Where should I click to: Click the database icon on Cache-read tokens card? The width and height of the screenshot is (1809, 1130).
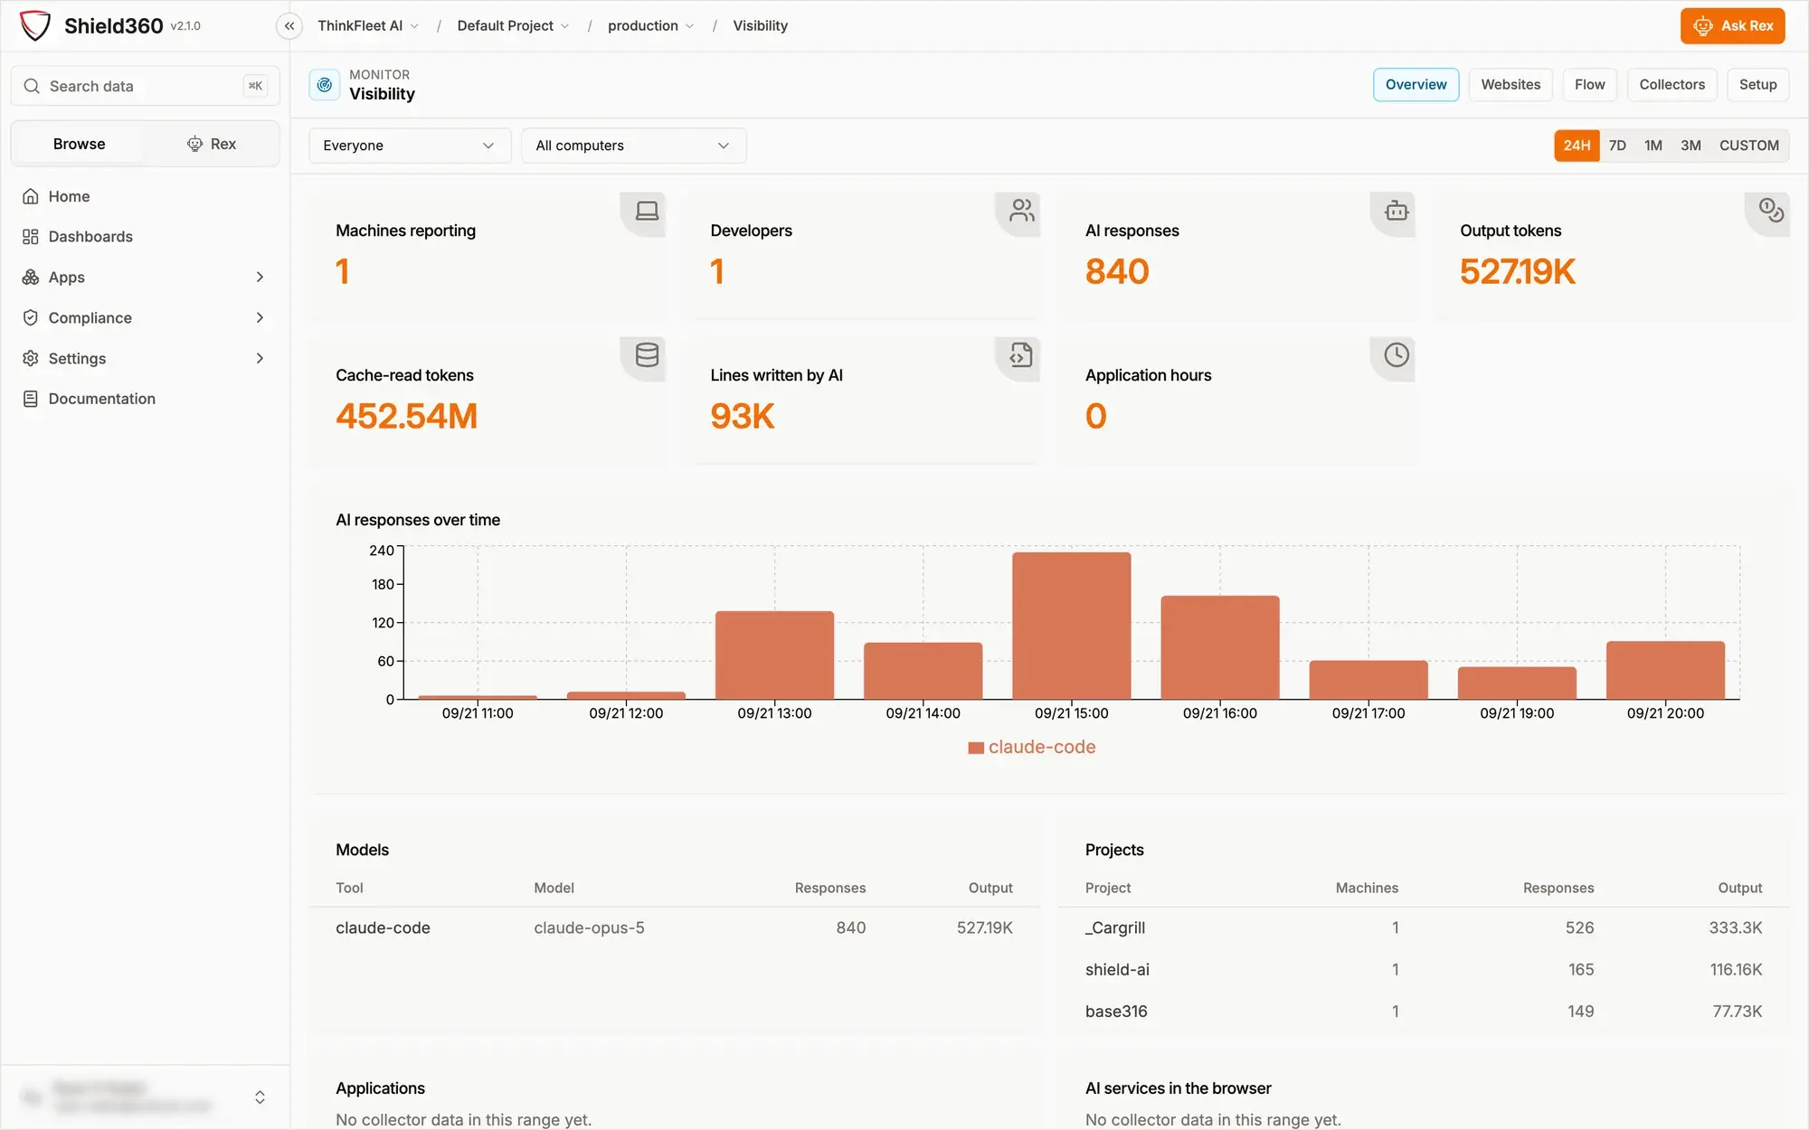point(647,355)
